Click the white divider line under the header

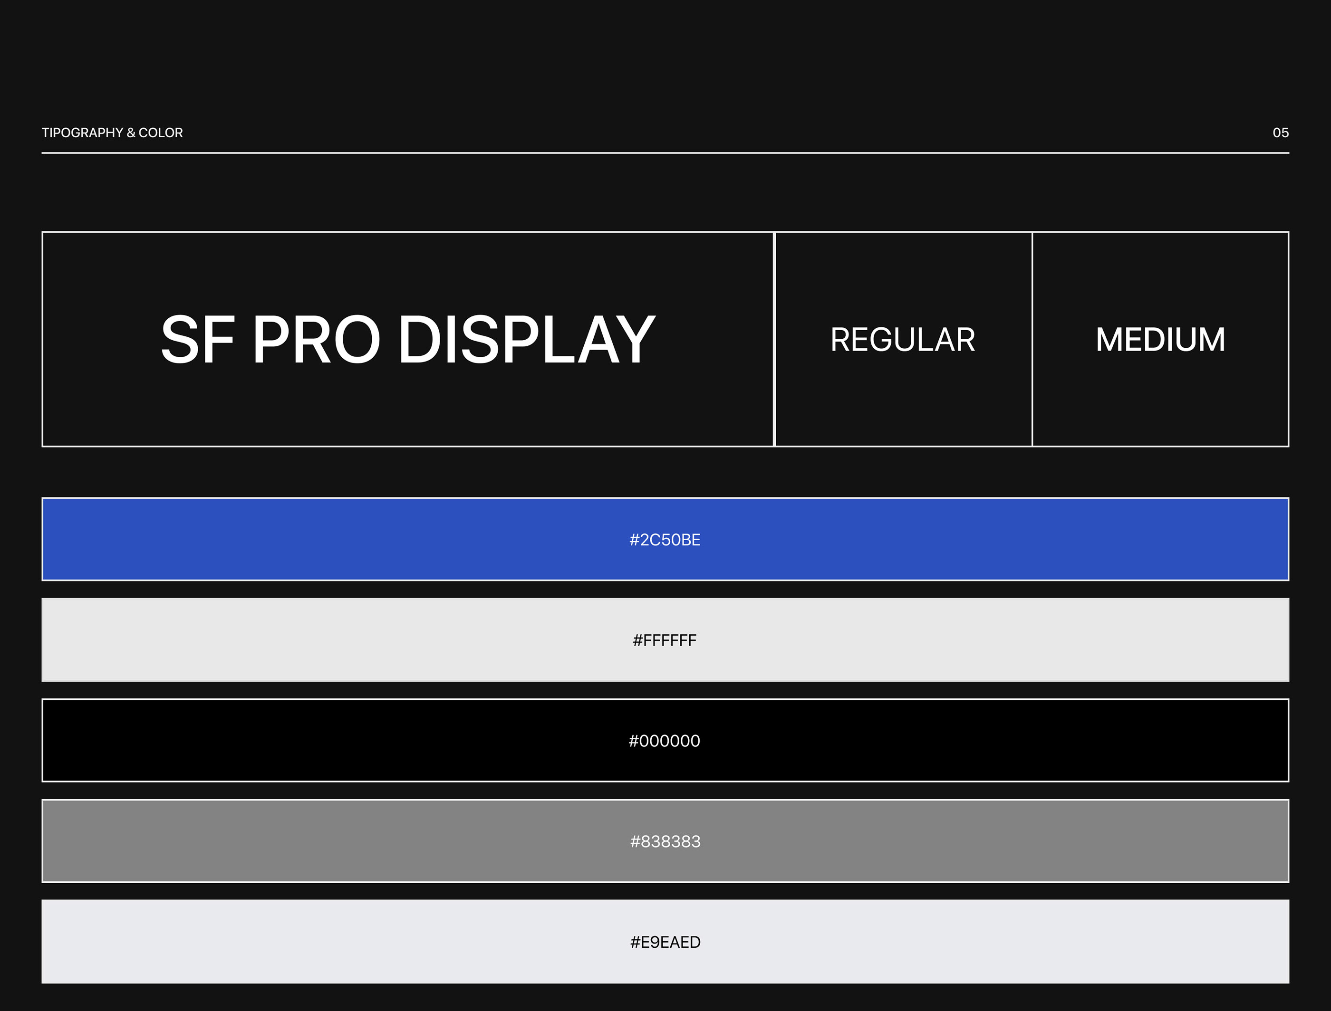(665, 153)
